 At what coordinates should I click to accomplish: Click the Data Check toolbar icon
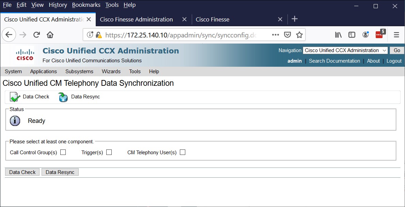coord(15,97)
